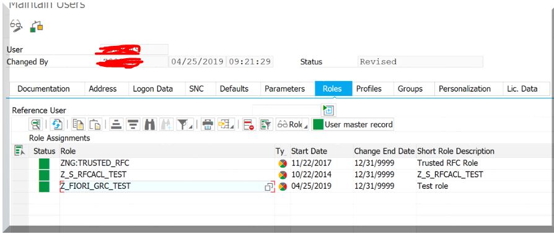Open the Personalization tab
Image resolution: width=554 pixels, height=234 pixels.
click(465, 89)
